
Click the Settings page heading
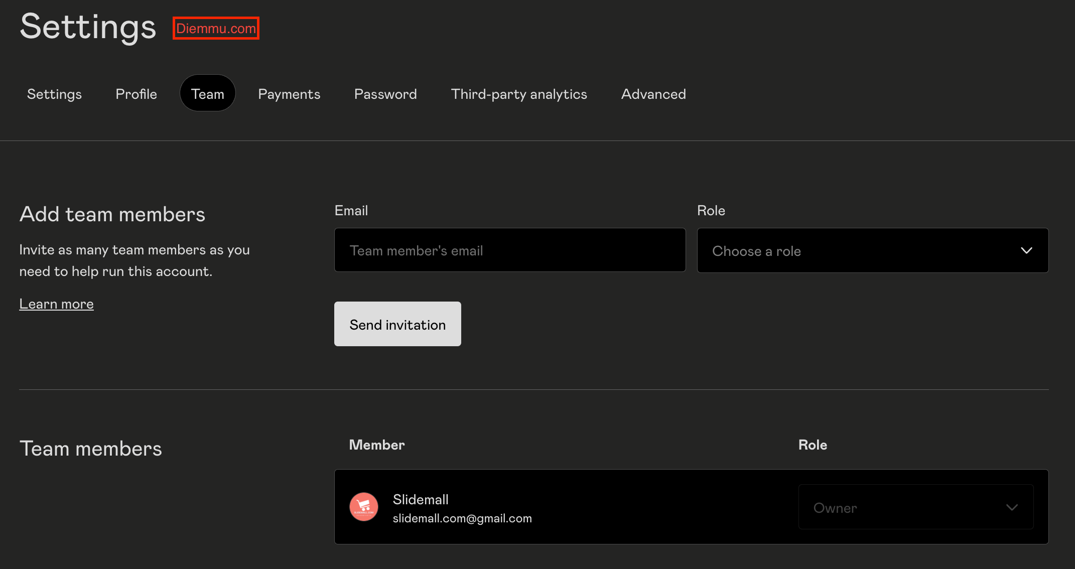[88, 27]
